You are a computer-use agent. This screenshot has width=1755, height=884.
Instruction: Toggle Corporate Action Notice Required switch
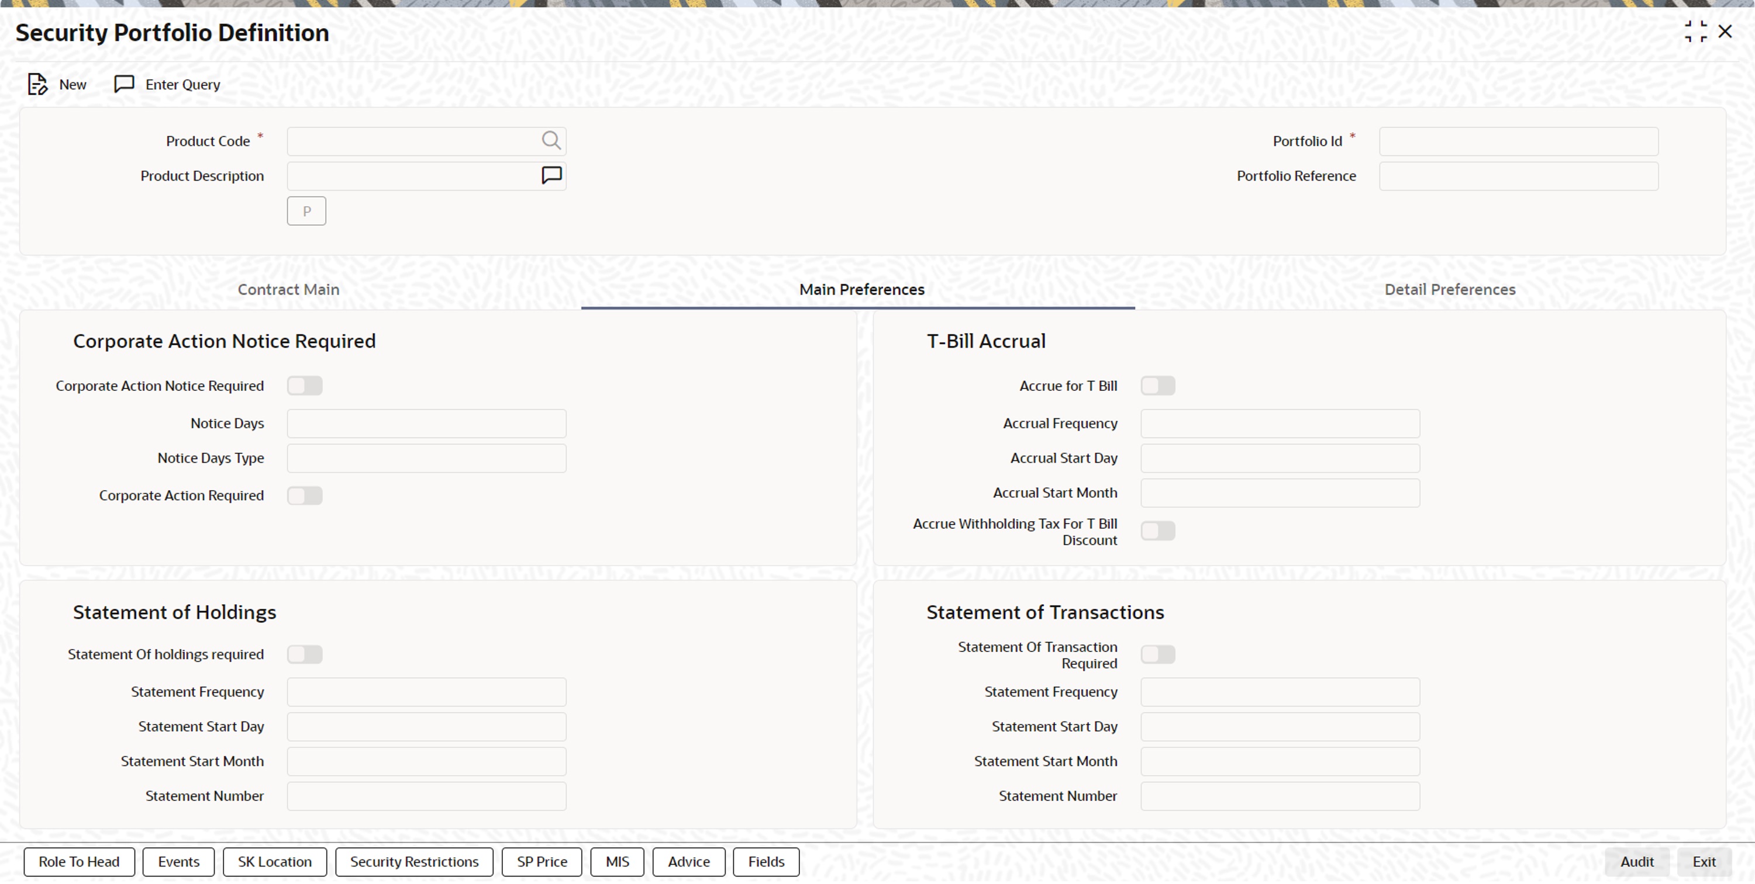pos(304,386)
